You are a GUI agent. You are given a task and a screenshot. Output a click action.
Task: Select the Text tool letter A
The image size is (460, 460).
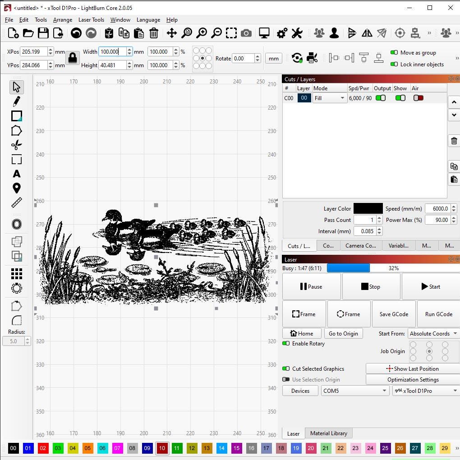pos(16,174)
